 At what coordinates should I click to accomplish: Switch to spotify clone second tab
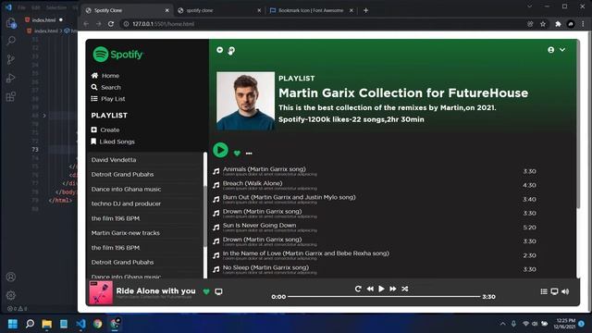219,10
